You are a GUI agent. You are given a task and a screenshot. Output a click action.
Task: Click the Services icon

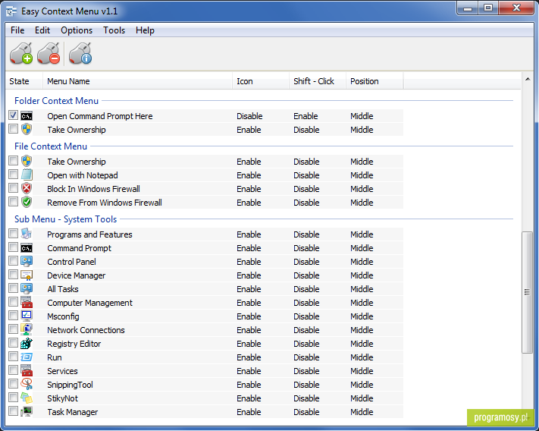click(x=27, y=371)
